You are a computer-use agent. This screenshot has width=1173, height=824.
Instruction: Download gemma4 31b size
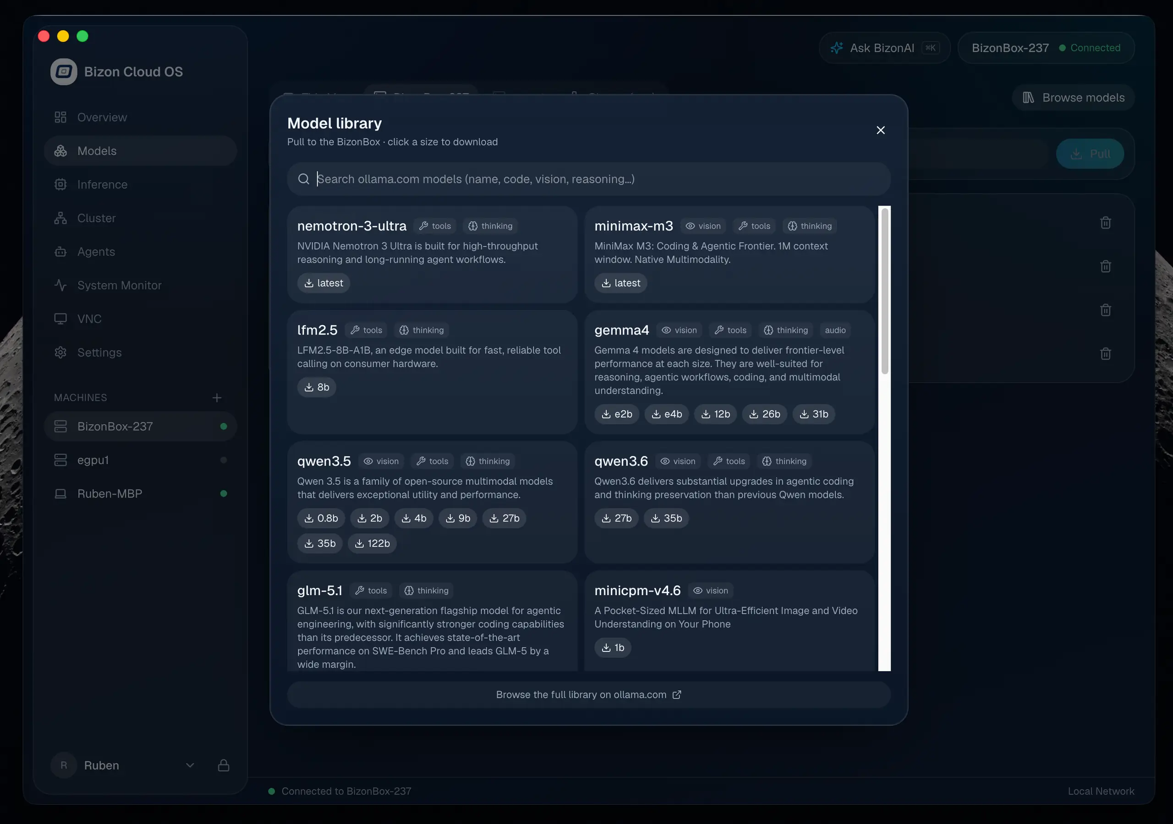point(813,414)
